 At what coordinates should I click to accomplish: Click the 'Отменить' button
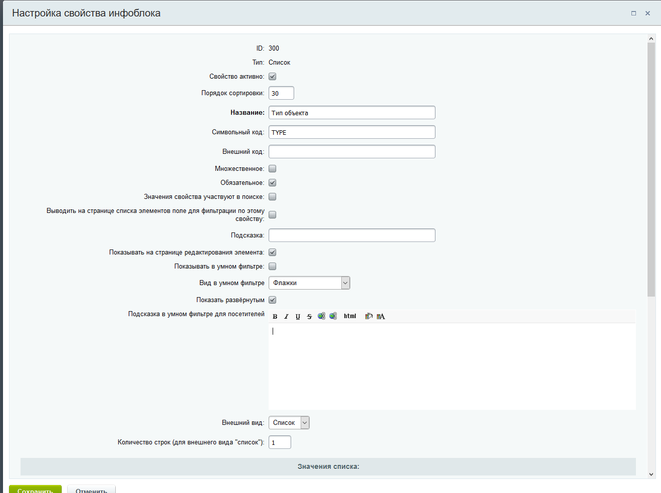91,489
